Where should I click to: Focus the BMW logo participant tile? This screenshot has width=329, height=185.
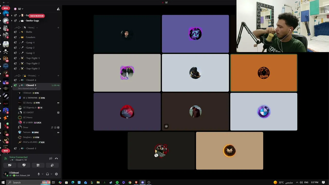click(x=264, y=112)
